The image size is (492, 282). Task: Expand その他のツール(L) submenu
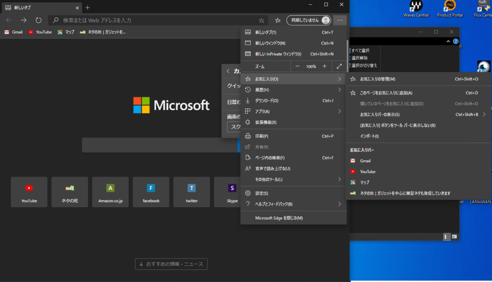[x=294, y=179]
